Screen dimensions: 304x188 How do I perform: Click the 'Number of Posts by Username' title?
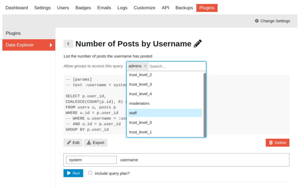point(134,44)
